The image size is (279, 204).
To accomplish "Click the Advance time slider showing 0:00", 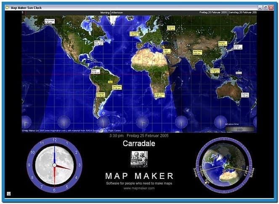I will [x=240, y=130].
